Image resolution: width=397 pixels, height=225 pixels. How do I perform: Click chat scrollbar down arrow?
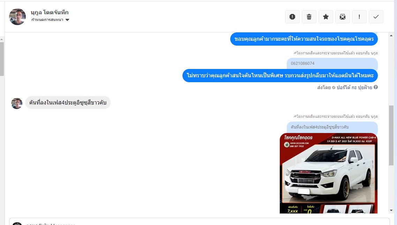tap(391, 210)
